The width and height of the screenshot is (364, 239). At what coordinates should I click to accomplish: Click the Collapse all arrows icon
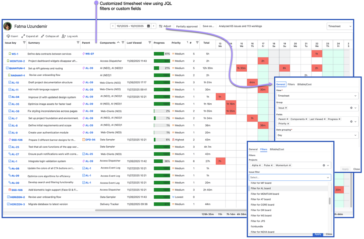(43, 36)
